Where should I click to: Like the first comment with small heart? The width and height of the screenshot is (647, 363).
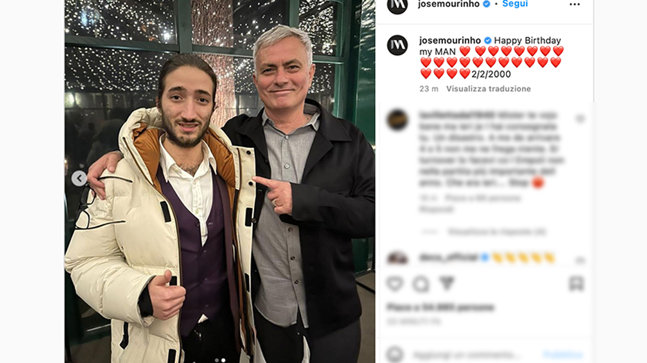click(x=580, y=118)
